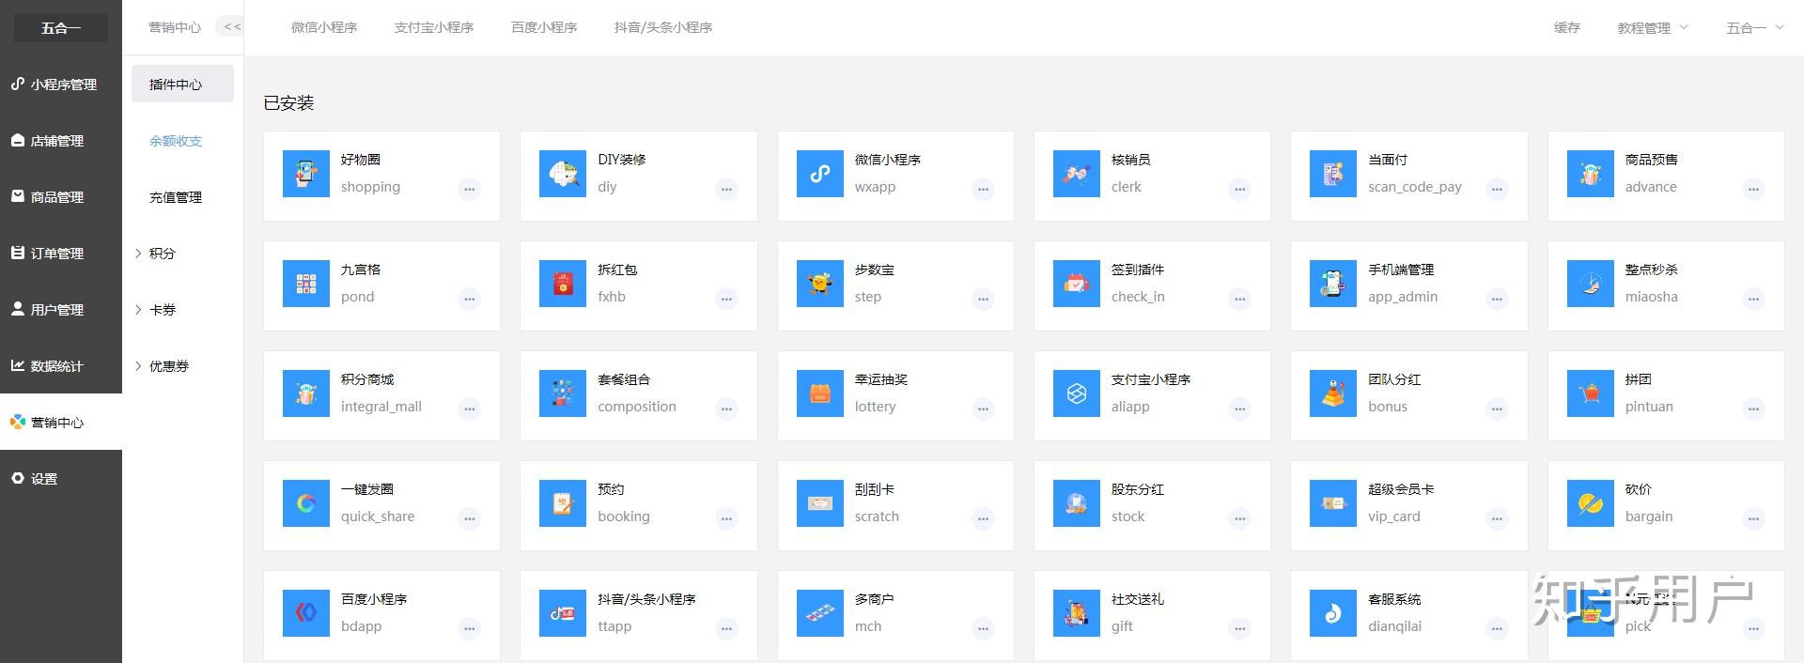Viewport: 1804px width, 663px height.
Task: Open the 当面付 scan_code_pay icon
Action: pyautogui.click(x=1333, y=174)
